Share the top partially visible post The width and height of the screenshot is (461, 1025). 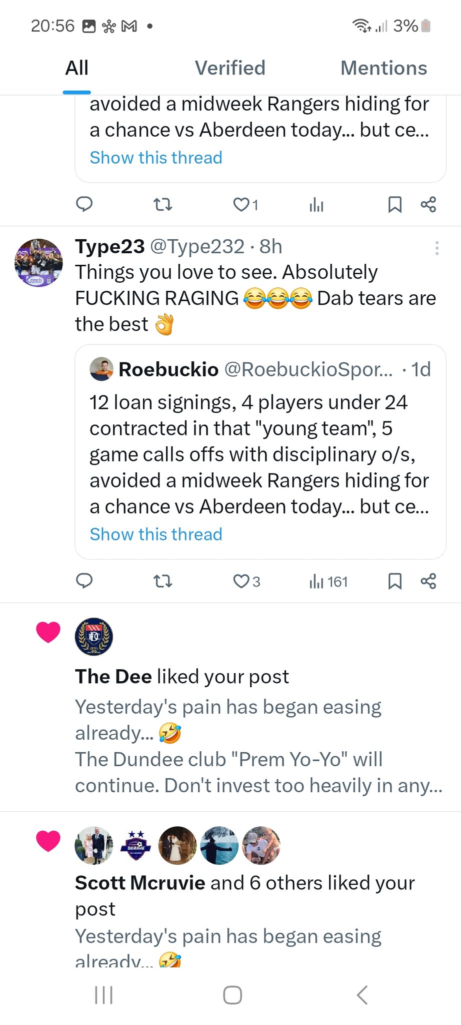pyautogui.click(x=428, y=204)
